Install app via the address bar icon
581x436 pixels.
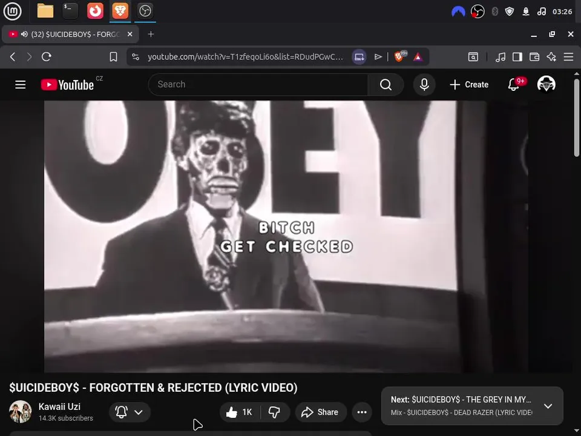pyautogui.click(x=359, y=57)
